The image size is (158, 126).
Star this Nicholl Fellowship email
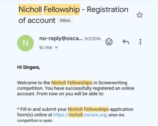139,15
